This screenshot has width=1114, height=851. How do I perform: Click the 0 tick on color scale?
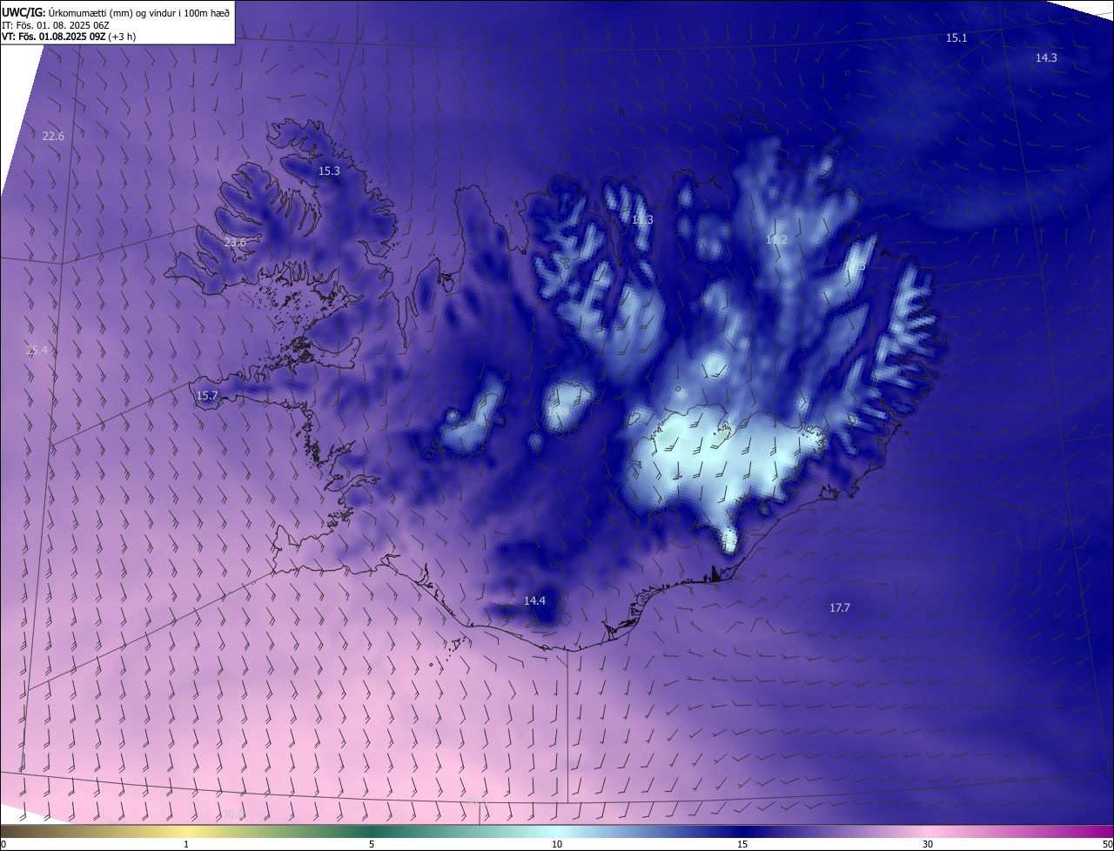(3, 844)
